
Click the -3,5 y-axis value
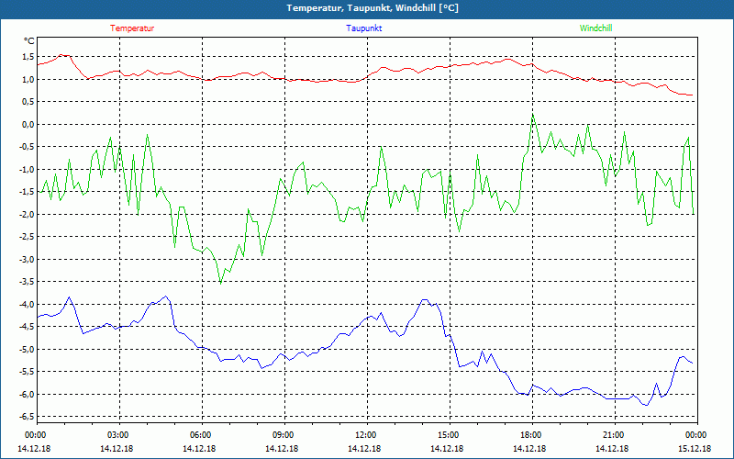(27, 282)
